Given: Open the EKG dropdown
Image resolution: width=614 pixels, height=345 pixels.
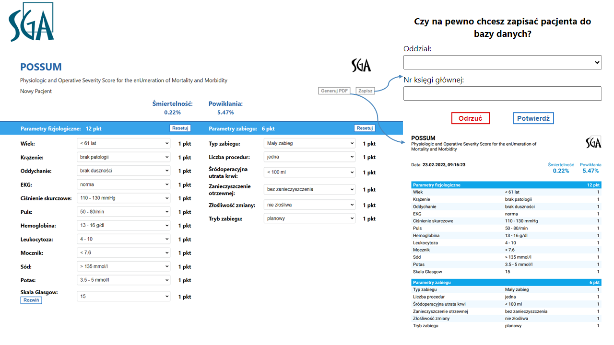Looking at the screenshot, I should coord(124,184).
